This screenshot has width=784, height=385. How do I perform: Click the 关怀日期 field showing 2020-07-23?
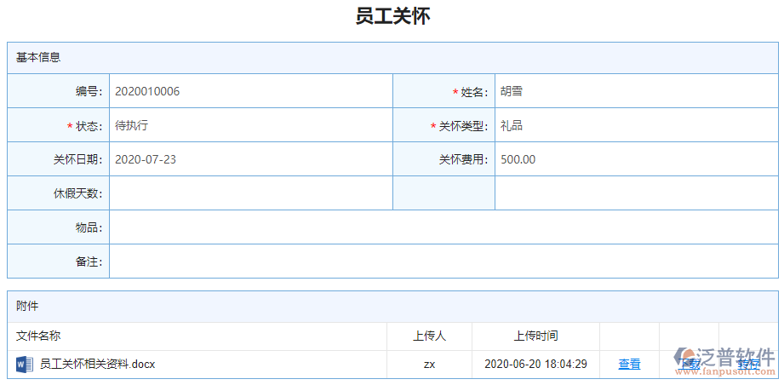point(250,159)
